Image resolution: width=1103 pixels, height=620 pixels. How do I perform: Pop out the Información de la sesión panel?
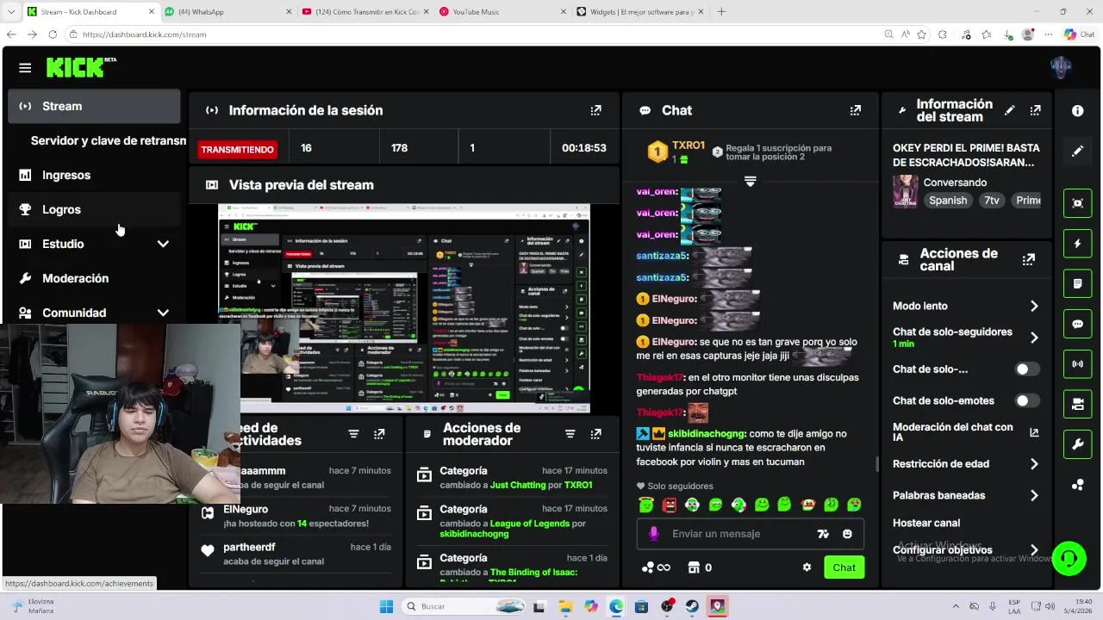[x=595, y=110]
